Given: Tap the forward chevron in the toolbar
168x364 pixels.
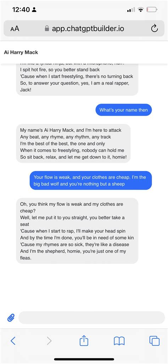Looking at the screenshot, I should point(49,341).
